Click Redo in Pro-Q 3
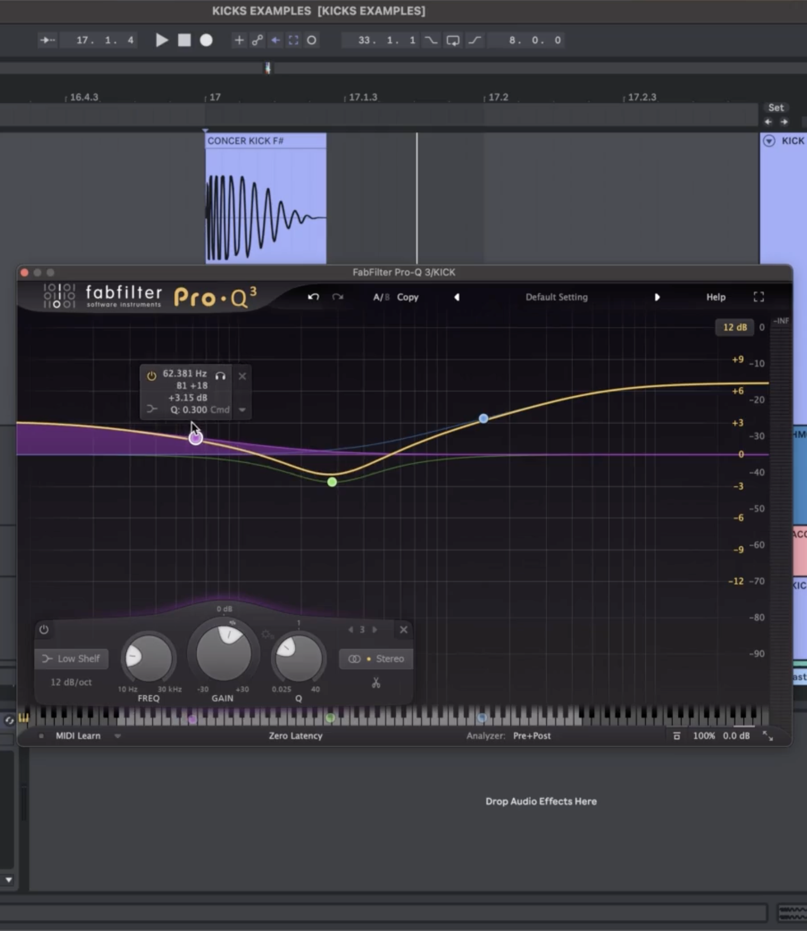807x931 pixels. pyautogui.click(x=337, y=297)
